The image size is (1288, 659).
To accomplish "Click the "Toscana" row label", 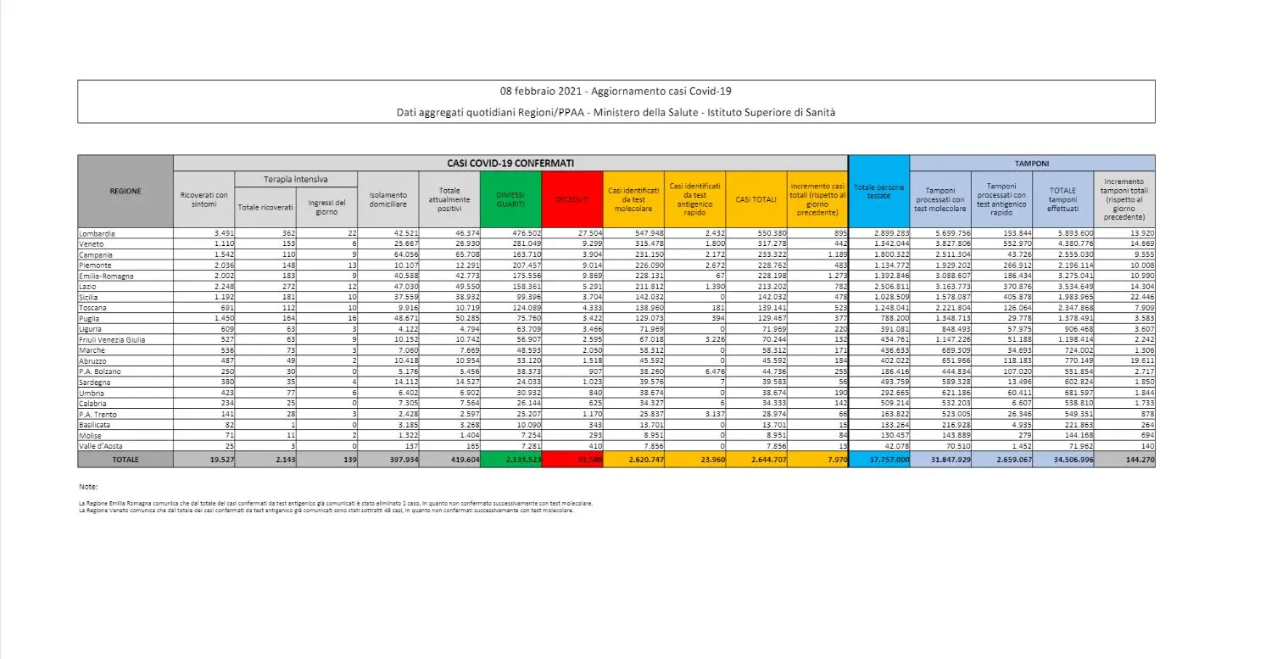I will coord(125,308).
